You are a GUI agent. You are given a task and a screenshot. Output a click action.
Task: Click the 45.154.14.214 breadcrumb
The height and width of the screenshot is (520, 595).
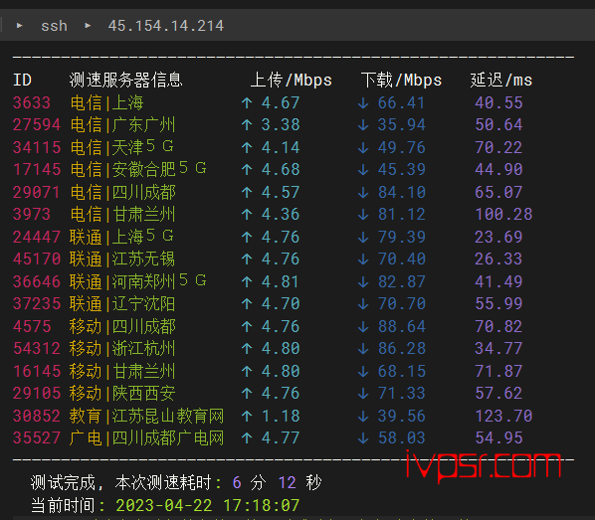pyautogui.click(x=166, y=26)
